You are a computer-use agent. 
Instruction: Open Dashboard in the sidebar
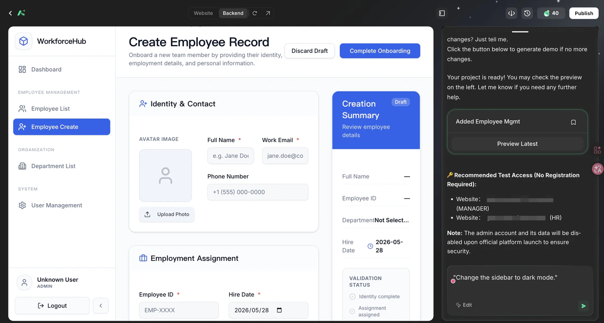pyautogui.click(x=62, y=69)
